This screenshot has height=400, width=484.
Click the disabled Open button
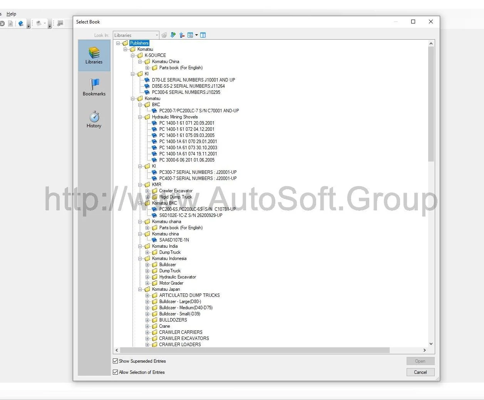click(420, 361)
